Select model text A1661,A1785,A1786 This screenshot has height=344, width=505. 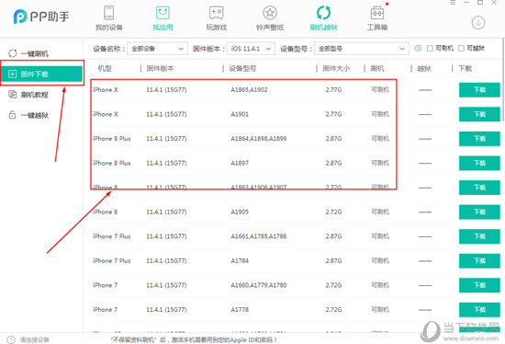[x=259, y=236]
